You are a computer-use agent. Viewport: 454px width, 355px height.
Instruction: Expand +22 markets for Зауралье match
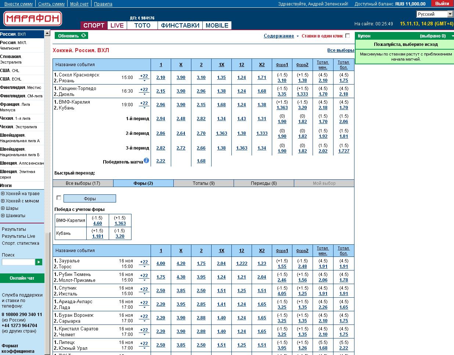click(144, 263)
